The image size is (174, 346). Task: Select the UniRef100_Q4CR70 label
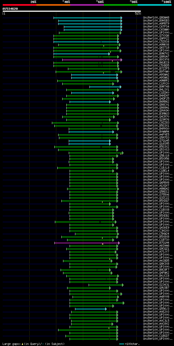(156, 117)
